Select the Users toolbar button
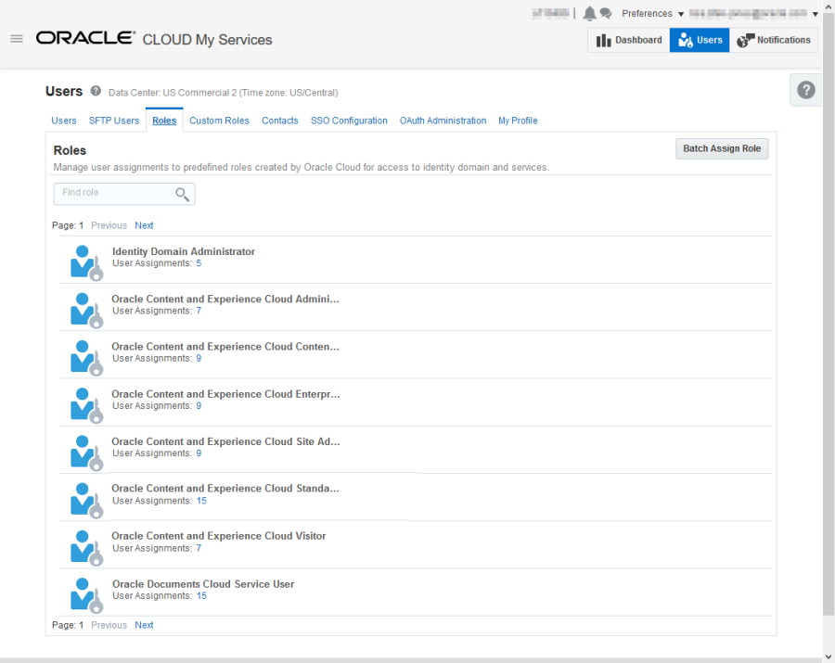This screenshot has height=663, width=835. (x=700, y=40)
